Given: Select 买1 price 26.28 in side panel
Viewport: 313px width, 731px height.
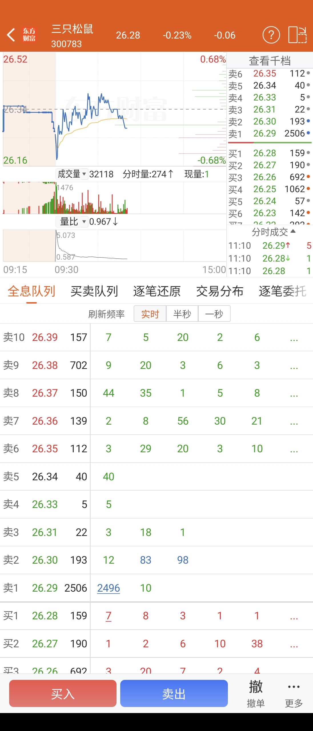Looking at the screenshot, I should (265, 153).
